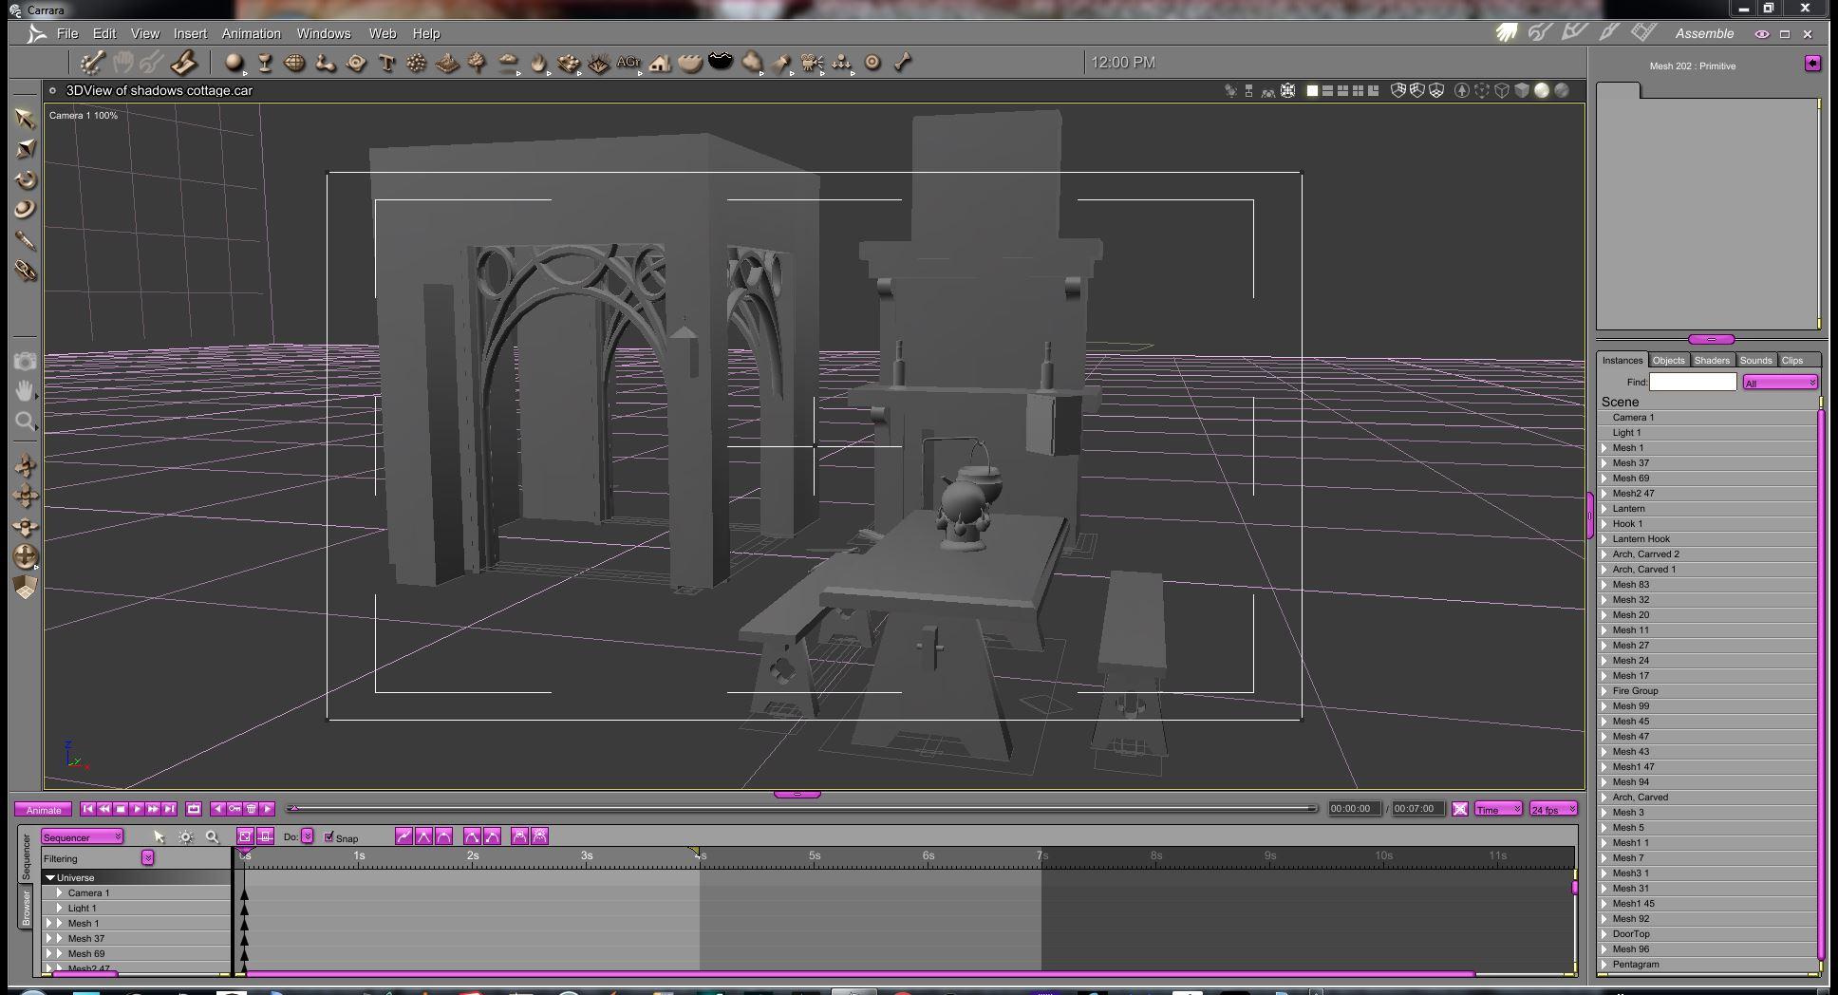Select the Eyedropper tool
This screenshot has width=1838, height=995.
26,240
